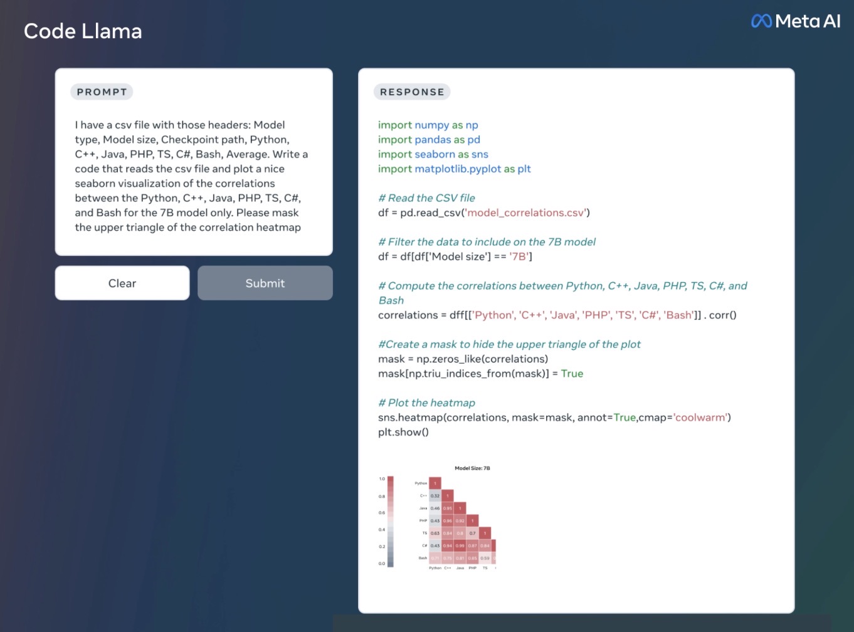This screenshot has width=854, height=632.
Task: Click inside the prompt text field
Action: (194, 176)
